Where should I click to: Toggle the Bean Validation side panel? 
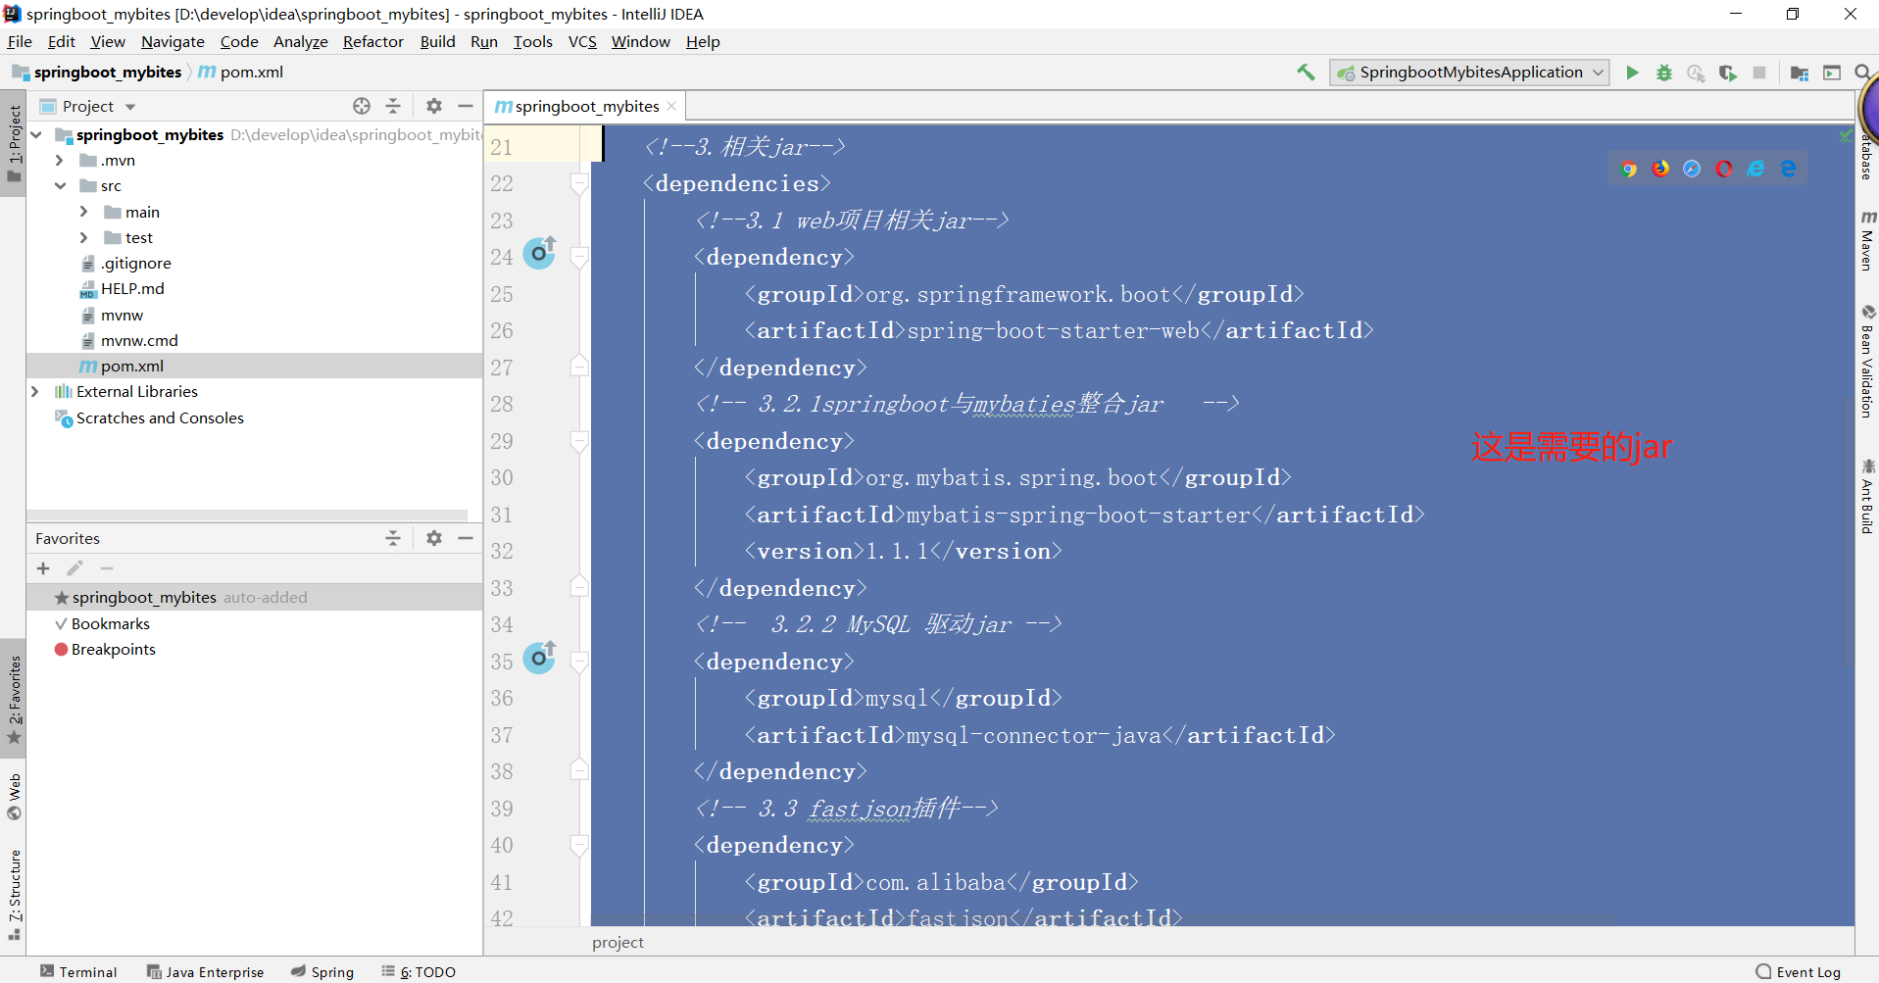click(1866, 362)
